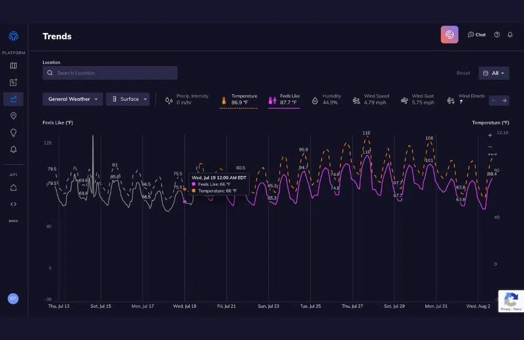Click the Search Location input field

point(110,73)
